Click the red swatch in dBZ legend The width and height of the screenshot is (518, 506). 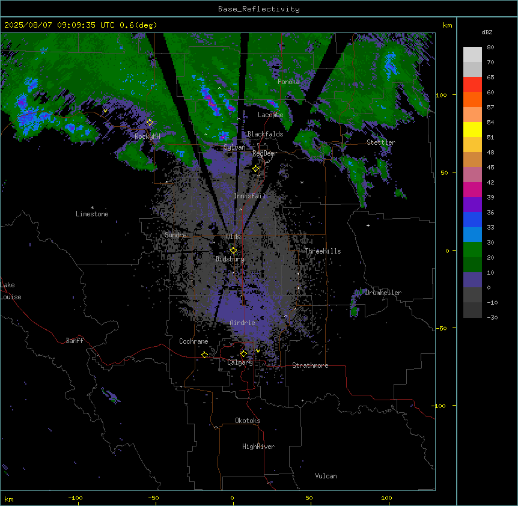(x=472, y=84)
